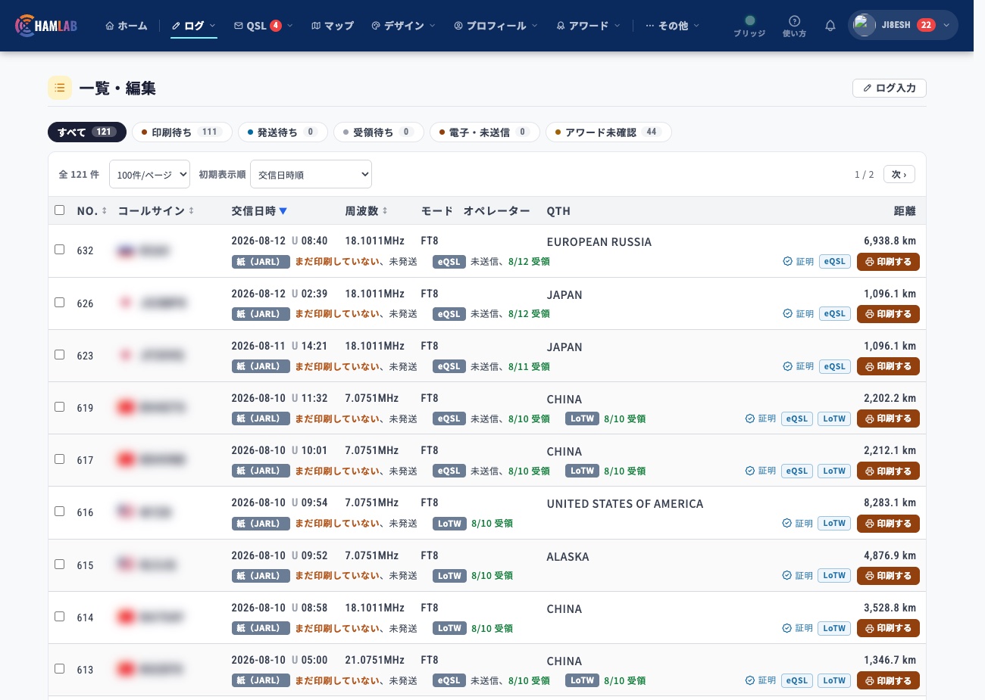Go to ホーム in navigation bar
Viewport: 985px width, 700px height.
(x=127, y=26)
